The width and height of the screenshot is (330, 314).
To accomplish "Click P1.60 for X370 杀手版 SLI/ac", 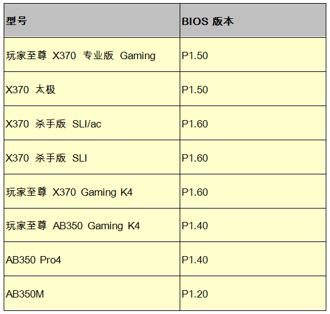I will coord(195,124).
